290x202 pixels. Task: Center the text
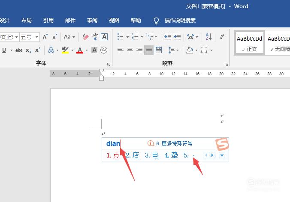tap(130, 50)
